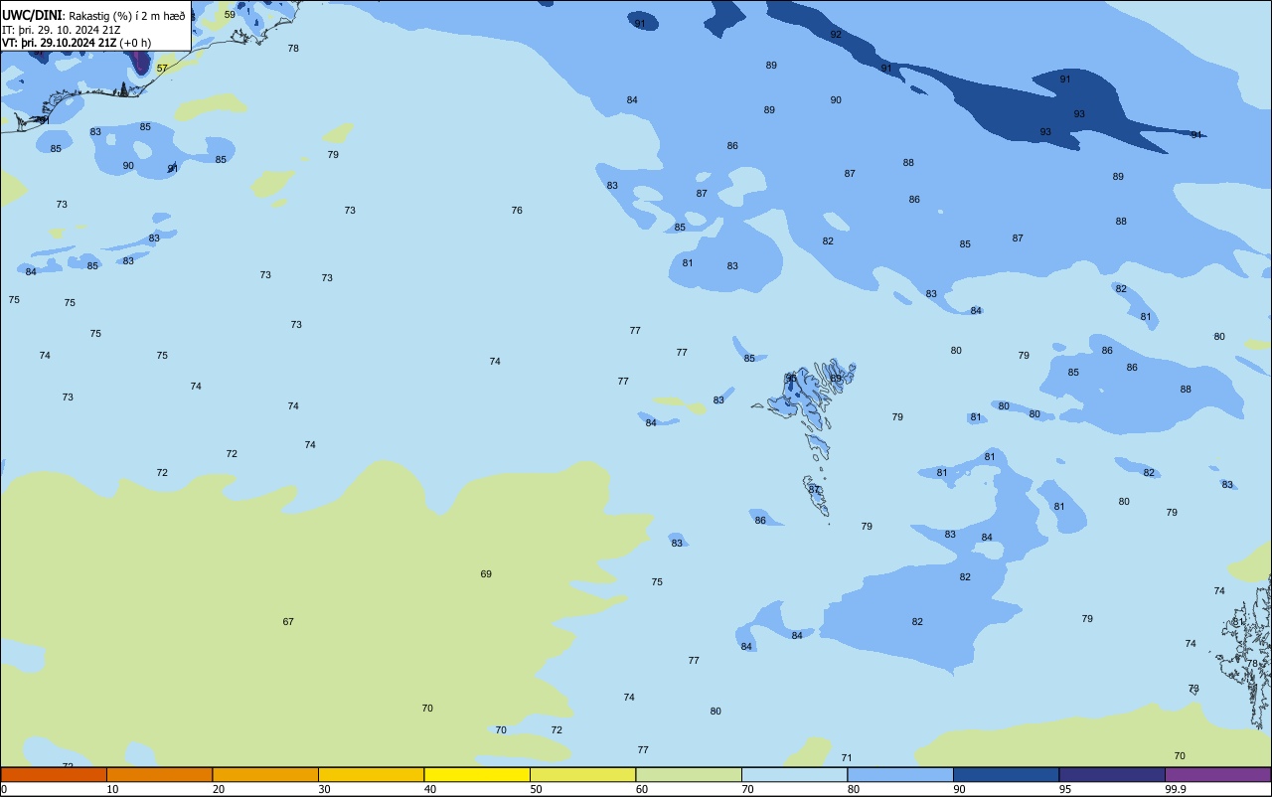Click the map value "92" in the dark blue band
This screenshot has height=797, width=1272.
click(x=836, y=35)
